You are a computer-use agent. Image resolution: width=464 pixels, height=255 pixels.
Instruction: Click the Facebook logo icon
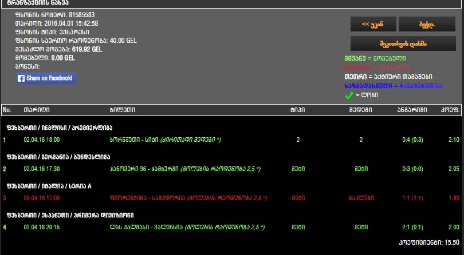21,78
